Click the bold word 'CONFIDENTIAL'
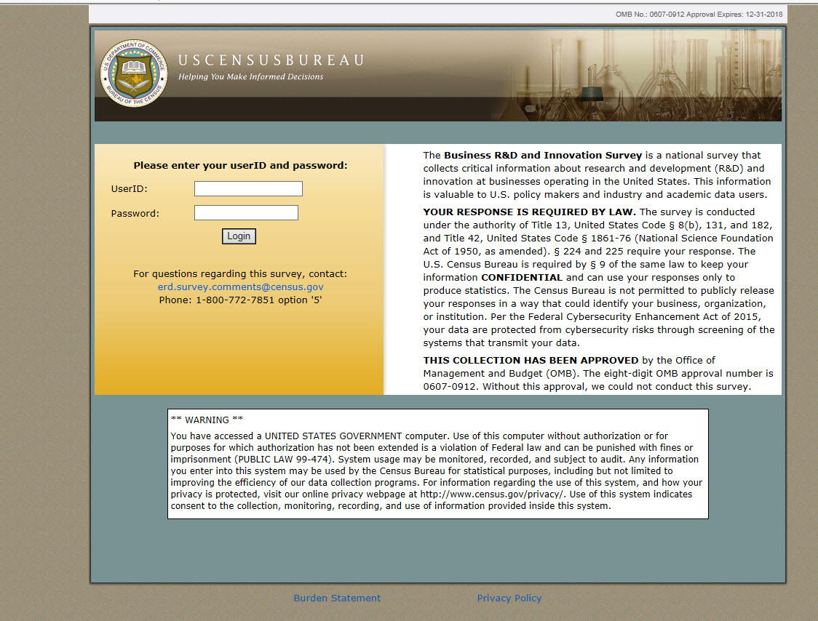 coord(522,277)
